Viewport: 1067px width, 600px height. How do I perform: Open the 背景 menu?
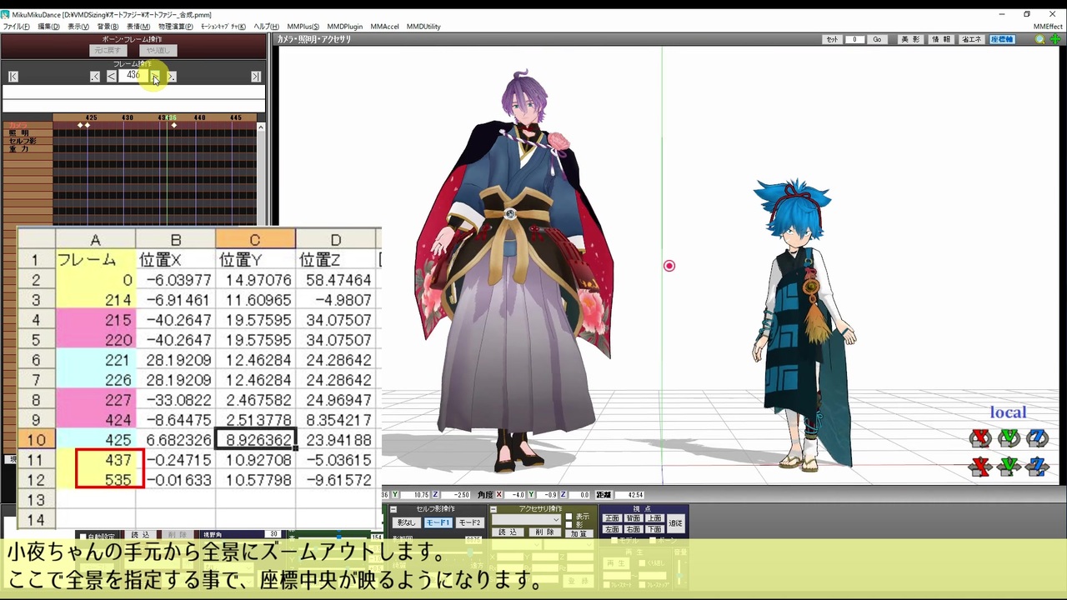108,27
